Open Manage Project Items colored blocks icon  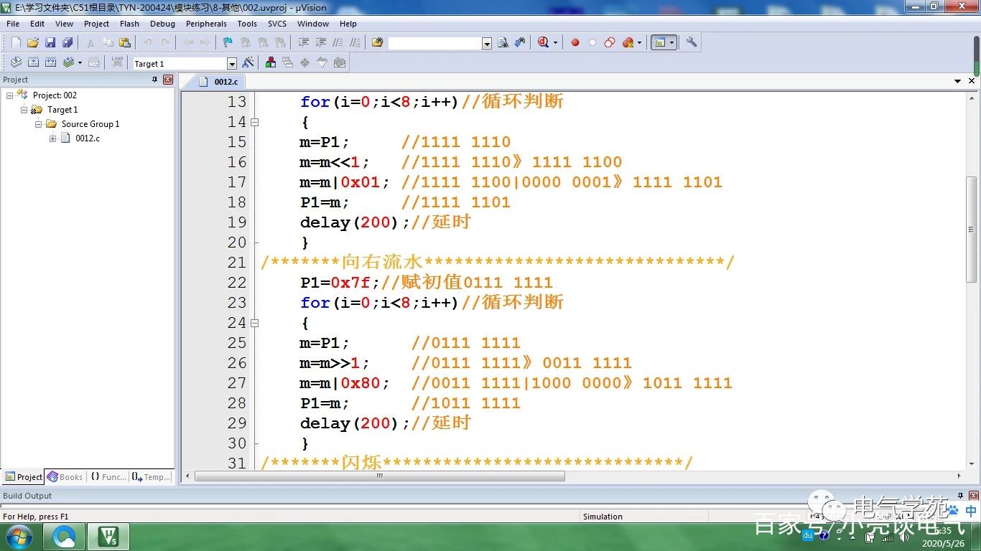click(271, 62)
